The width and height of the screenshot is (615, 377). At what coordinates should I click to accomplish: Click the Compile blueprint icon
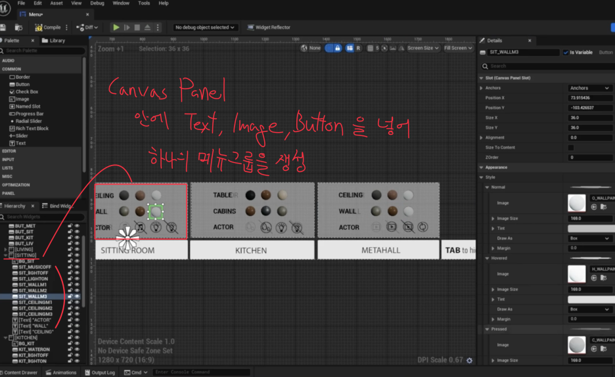click(x=38, y=28)
